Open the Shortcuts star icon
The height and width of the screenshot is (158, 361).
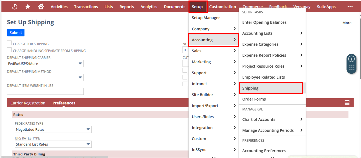pos(28,7)
